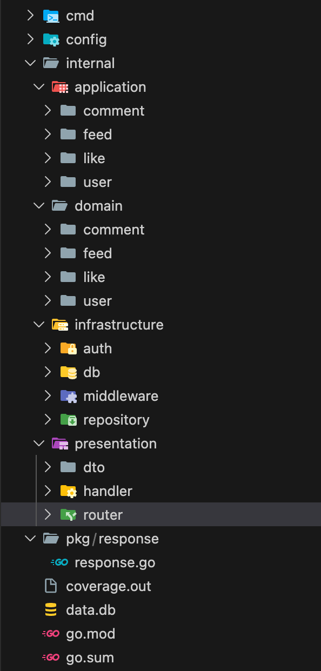Screen dimensions: 321x671
Task: Click the middleware puzzle-piece folder icon
Action: [69, 396]
